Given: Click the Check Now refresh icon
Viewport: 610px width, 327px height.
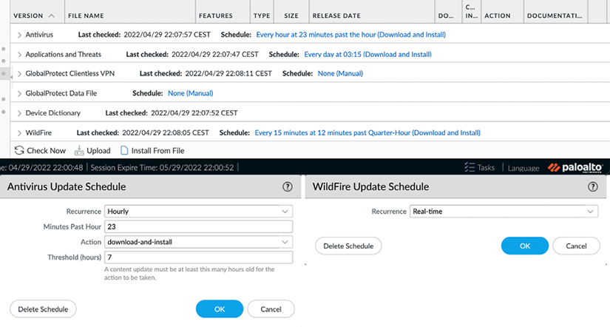Looking at the screenshot, I should tap(19, 150).
